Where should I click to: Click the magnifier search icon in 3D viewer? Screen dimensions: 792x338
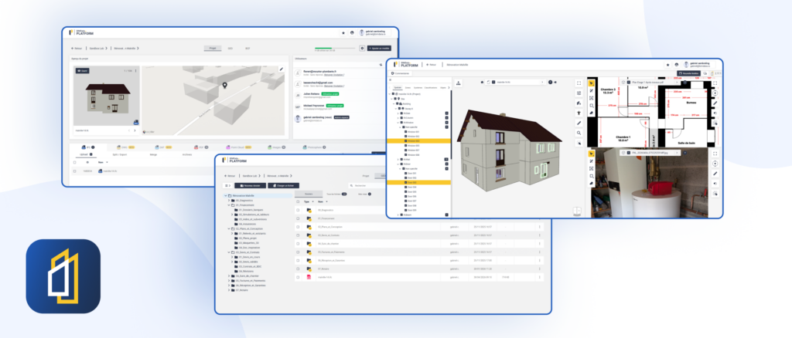(x=579, y=133)
